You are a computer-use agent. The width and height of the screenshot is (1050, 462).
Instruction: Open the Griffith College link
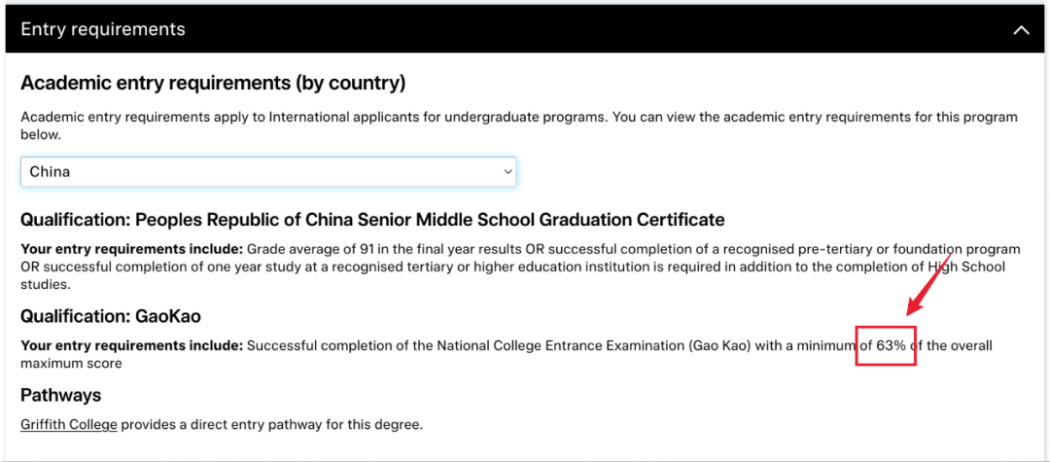(69, 425)
